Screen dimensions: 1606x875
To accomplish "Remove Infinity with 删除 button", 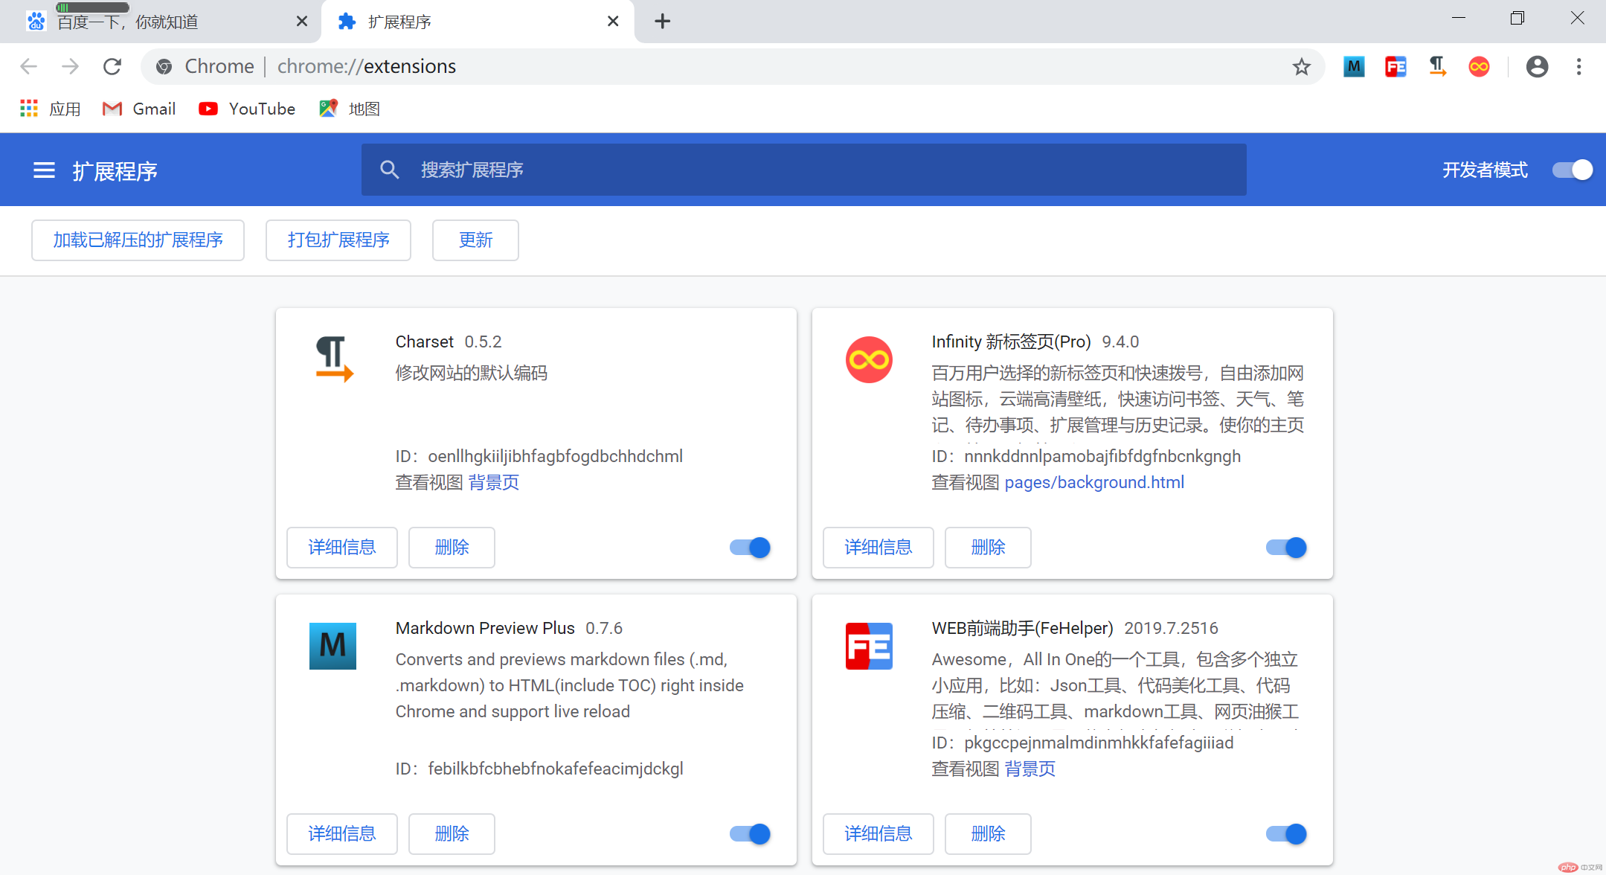I will tap(988, 548).
